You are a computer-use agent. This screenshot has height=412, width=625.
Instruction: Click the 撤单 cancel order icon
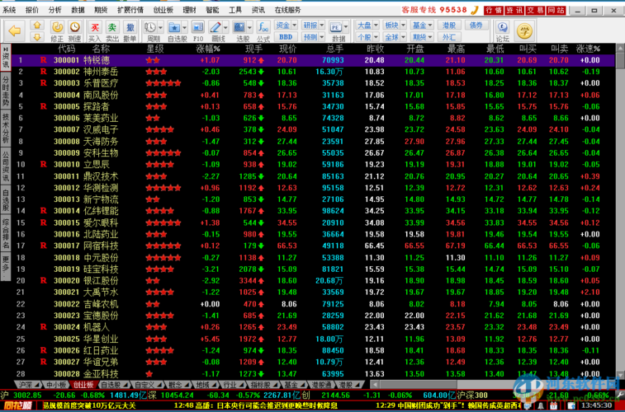[130, 27]
